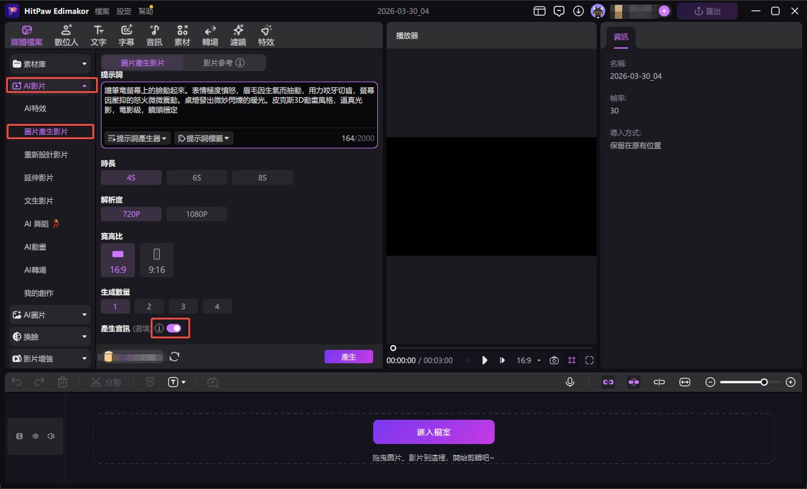807x489 pixels.
Task: Disable the 產生音訊 audio generation switch
Action: (x=175, y=327)
